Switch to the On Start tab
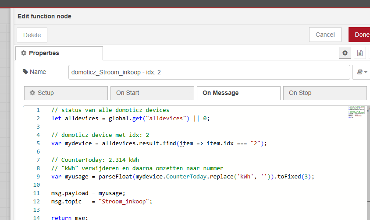370x220 pixels. coord(151,93)
